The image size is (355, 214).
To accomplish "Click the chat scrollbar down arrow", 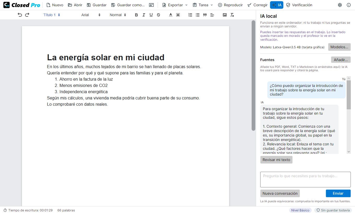I will pyautogui.click(x=349, y=152).
